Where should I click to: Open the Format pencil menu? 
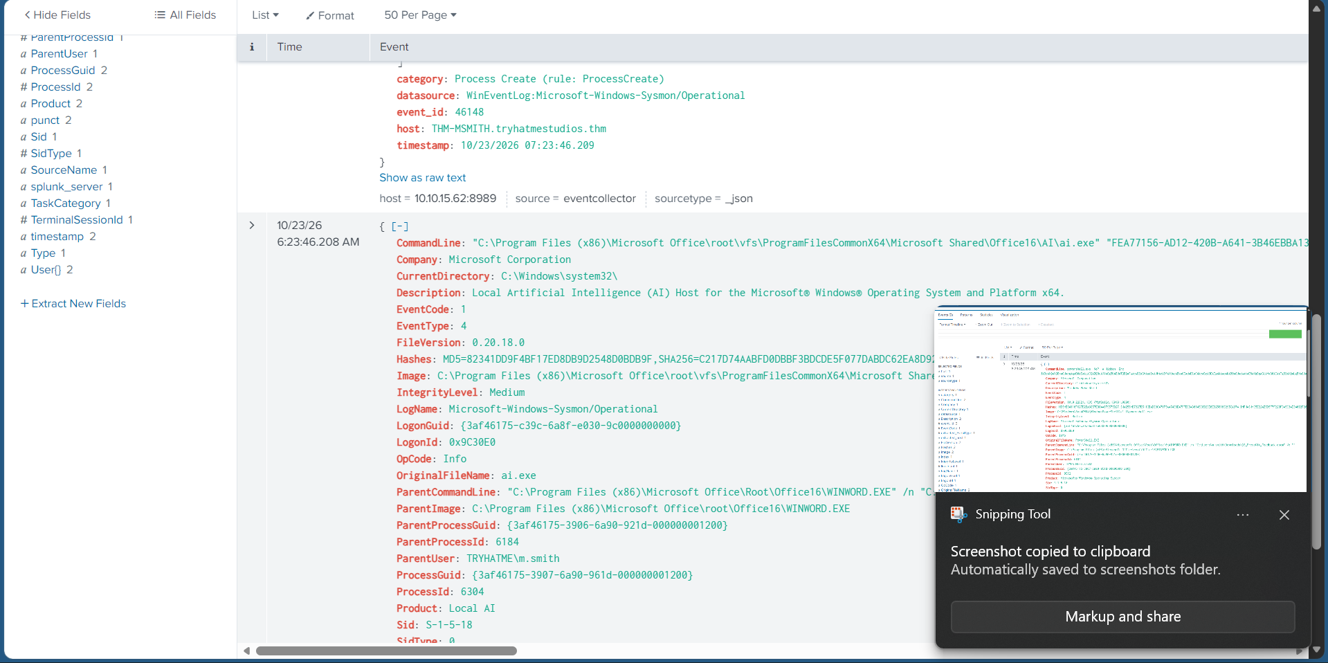coord(330,15)
